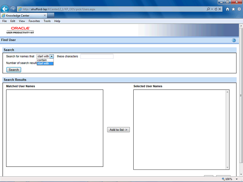Click the these characters text field
The image size is (243, 182).
click(97, 56)
